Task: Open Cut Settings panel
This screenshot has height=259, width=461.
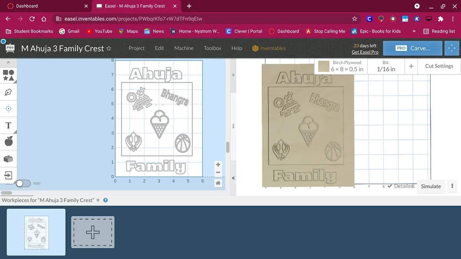Action: pos(439,66)
